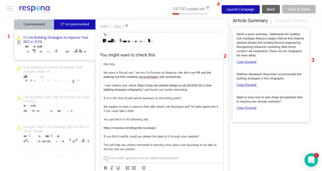Open the hamburger menu

[10, 8]
